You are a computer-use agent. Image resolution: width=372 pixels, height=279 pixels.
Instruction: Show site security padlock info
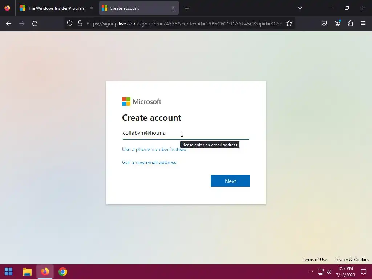[x=80, y=24]
